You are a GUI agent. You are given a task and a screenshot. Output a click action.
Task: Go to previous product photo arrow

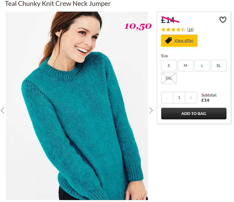pyautogui.click(x=3, y=110)
